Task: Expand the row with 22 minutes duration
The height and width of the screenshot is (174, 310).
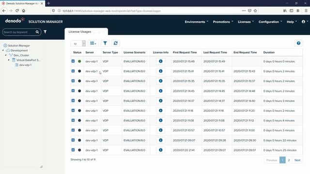Action: tap(73, 140)
